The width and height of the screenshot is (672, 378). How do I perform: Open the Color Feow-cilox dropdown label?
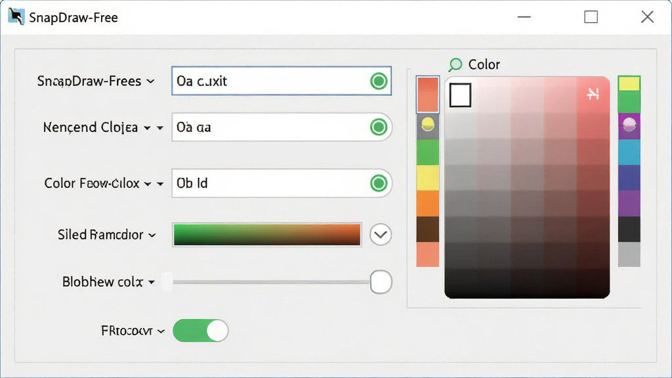(x=92, y=184)
